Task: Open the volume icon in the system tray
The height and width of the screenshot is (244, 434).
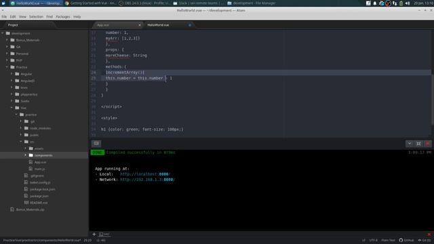Action: point(408,3)
